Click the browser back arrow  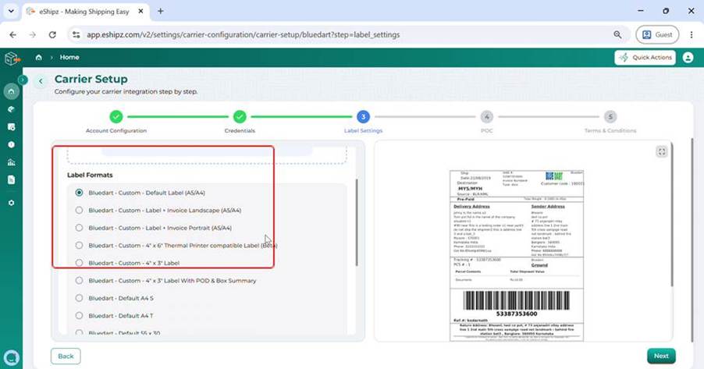(x=12, y=34)
